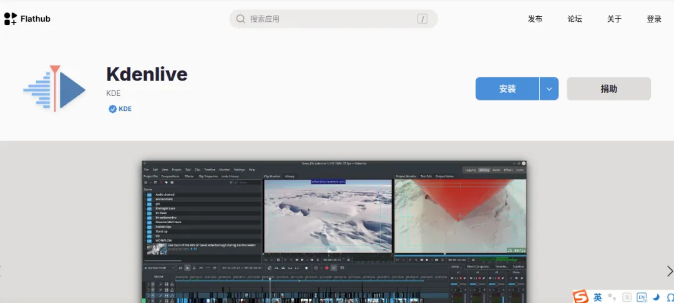Click the Kdenlive application logo
674x303 pixels.
[x=54, y=89]
